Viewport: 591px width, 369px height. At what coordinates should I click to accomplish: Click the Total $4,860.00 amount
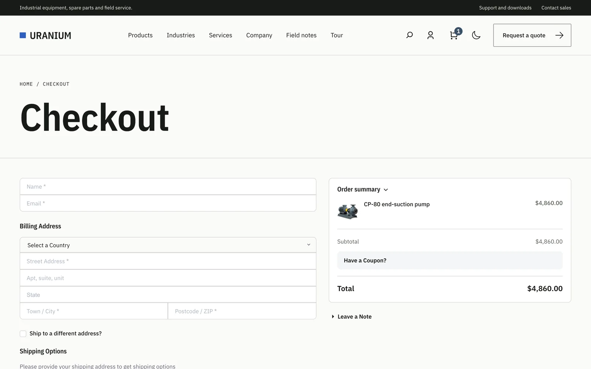[545, 289]
